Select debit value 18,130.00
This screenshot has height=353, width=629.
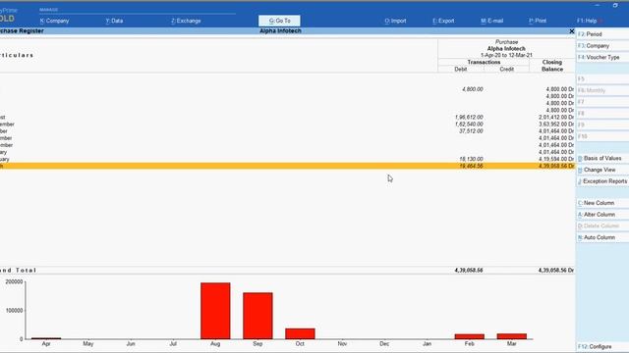tap(471, 159)
